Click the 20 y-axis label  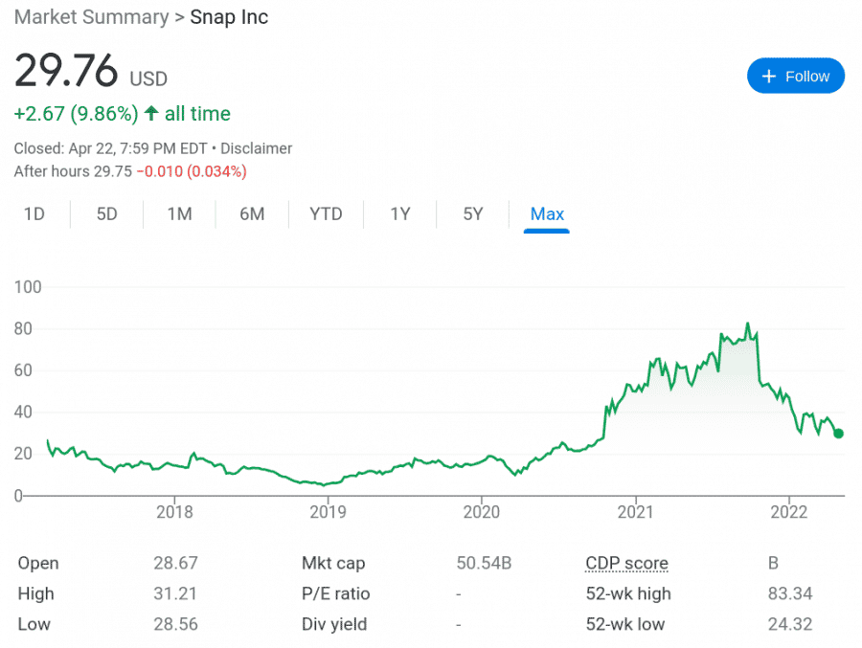(x=23, y=454)
